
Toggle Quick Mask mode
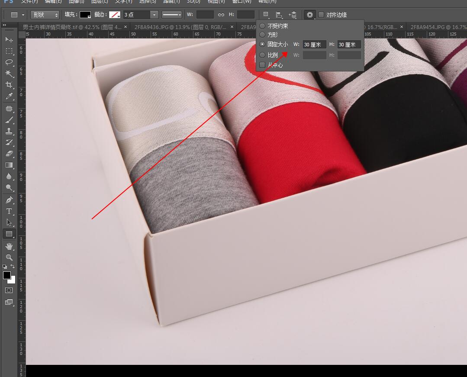[x=9, y=290]
